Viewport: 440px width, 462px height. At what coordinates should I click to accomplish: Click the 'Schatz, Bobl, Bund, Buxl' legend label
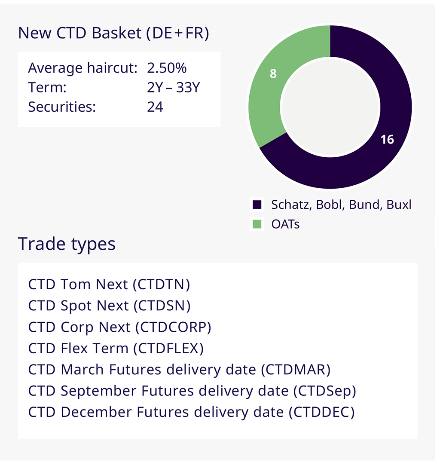(x=341, y=205)
